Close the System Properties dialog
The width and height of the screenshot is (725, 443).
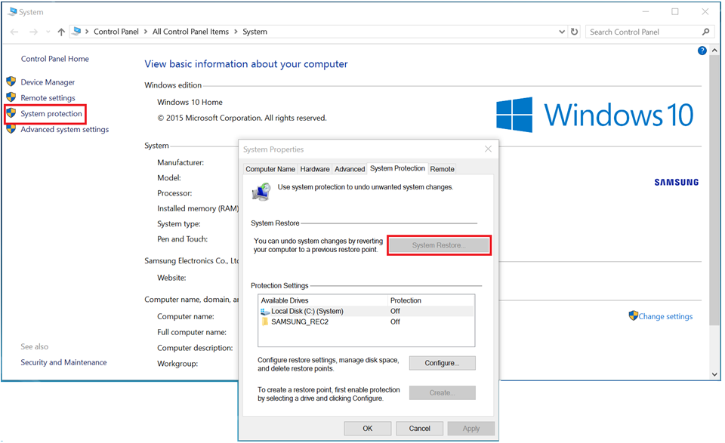click(x=488, y=149)
